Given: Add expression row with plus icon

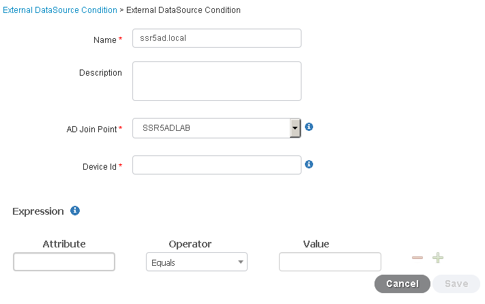Looking at the screenshot, I should [438, 258].
